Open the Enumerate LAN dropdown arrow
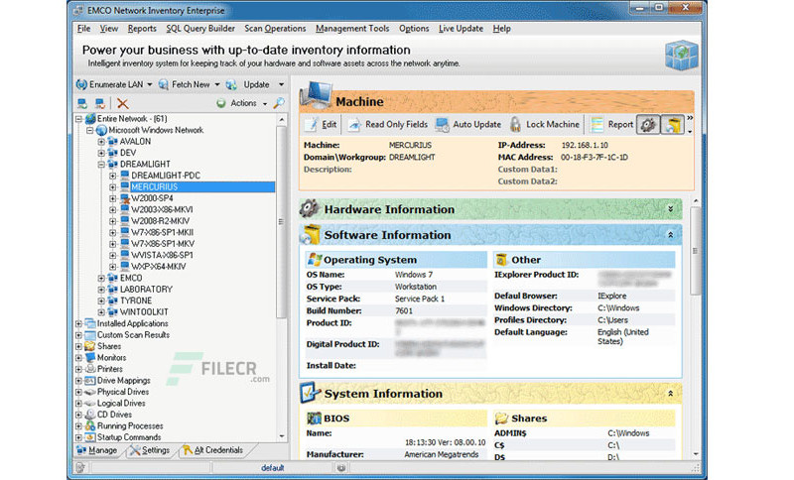Image resolution: width=794 pixels, height=480 pixels. point(150,85)
